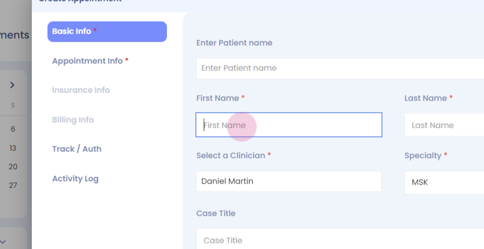Select the Track / Auth tab

(77, 149)
